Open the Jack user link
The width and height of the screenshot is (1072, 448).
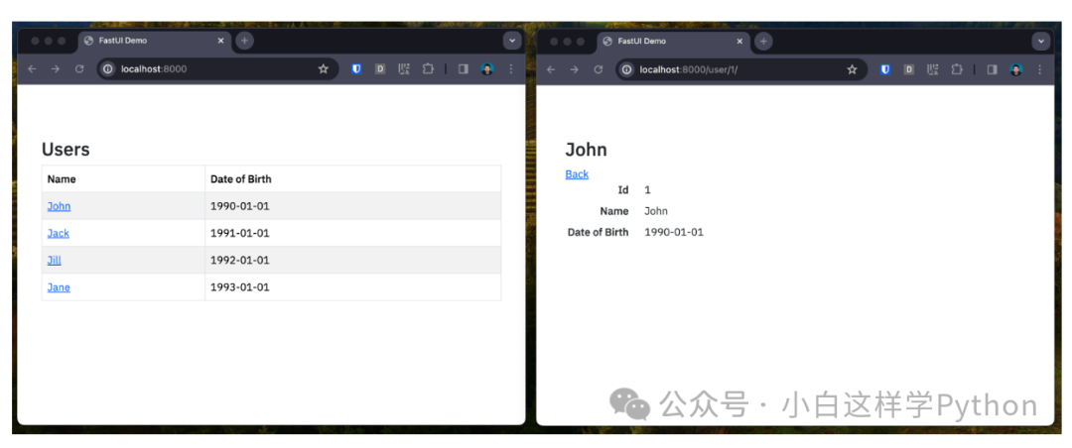tap(59, 234)
